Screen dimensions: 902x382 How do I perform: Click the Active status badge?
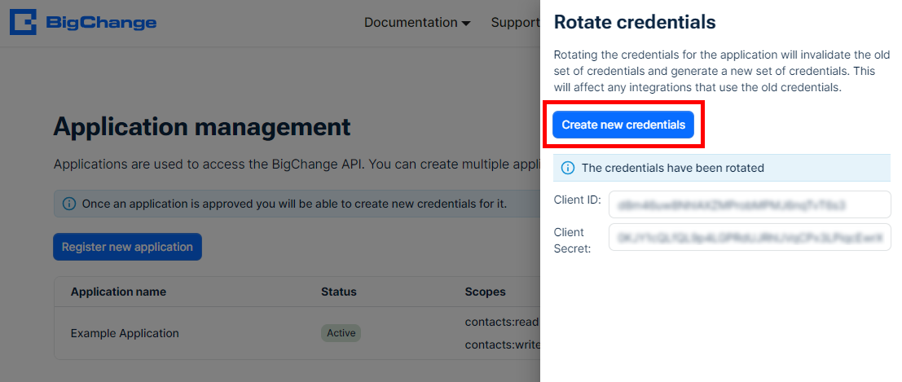click(341, 333)
